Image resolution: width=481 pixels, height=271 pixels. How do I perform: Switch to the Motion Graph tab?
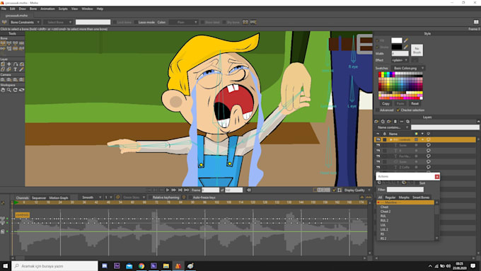click(x=59, y=198)
